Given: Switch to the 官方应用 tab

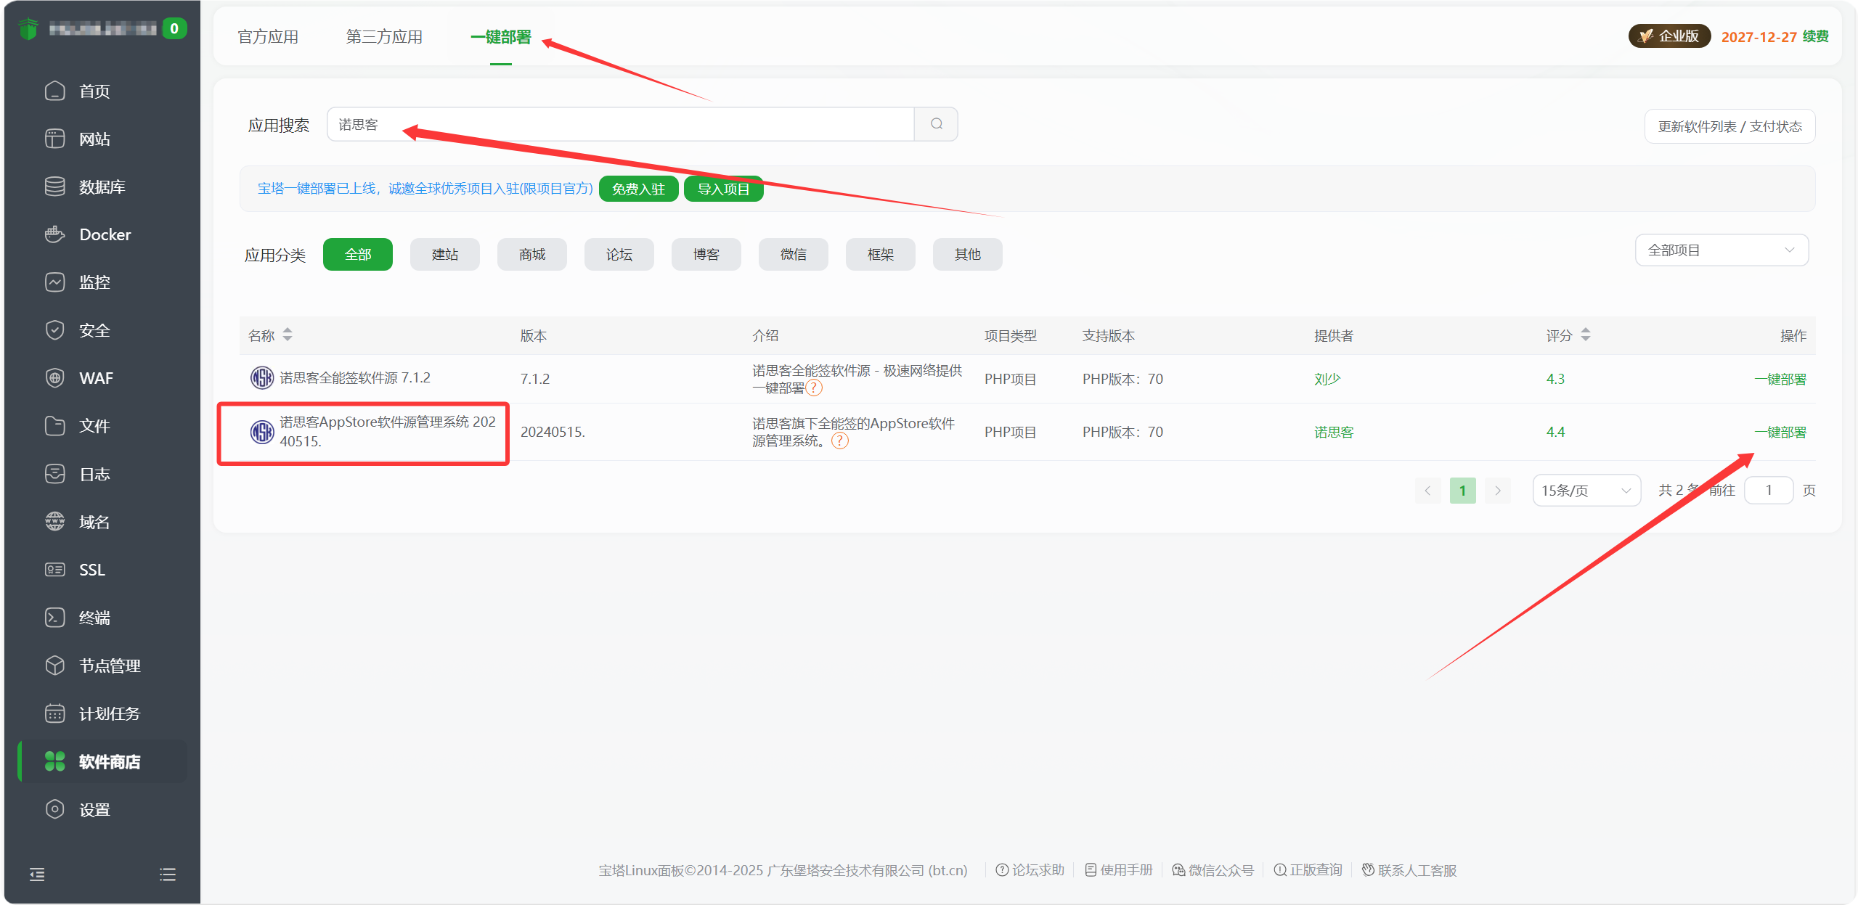Looking at the screenshot, I should (x=266, y=36).
